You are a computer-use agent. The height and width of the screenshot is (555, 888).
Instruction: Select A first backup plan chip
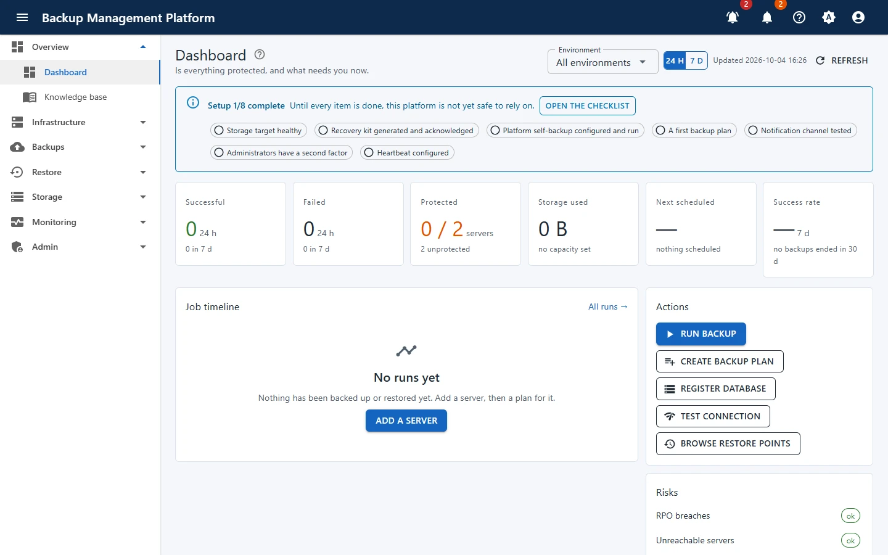pos(694,130)
